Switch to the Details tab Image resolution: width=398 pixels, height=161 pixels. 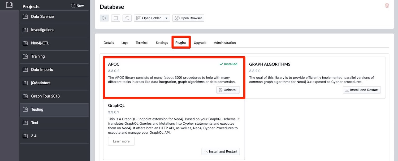(x=109, y=43)
